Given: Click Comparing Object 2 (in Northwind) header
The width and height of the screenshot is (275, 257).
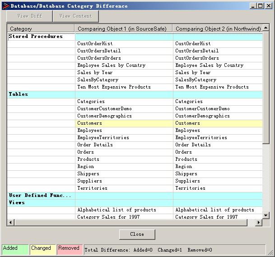Looking at the screenshot, I should 218,28.
